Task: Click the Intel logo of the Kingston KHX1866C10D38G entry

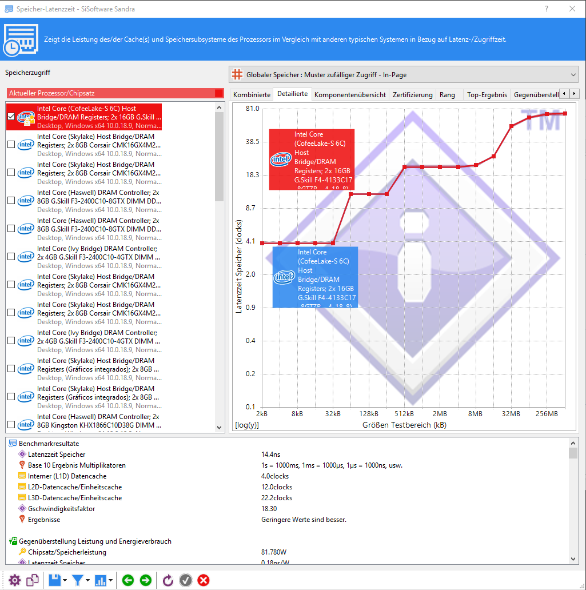Action: pos(26,425)
